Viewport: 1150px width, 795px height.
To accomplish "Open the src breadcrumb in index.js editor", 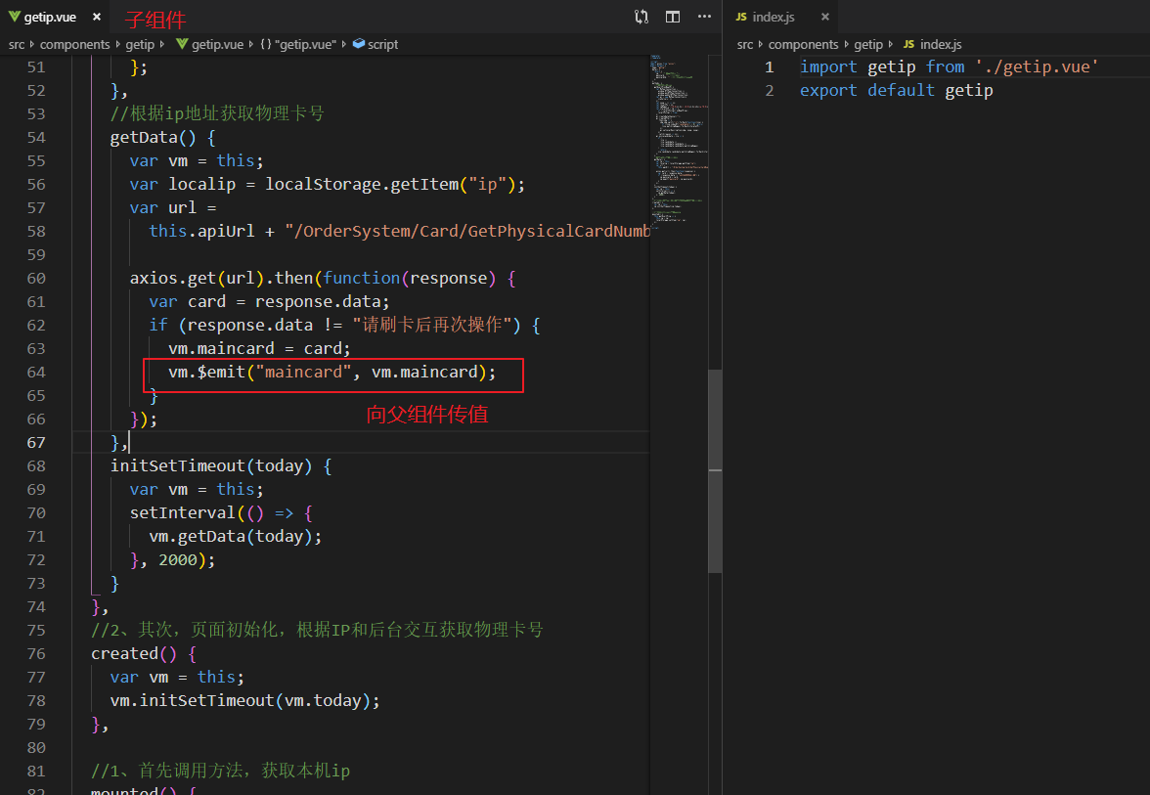I will tap(745, 44).
